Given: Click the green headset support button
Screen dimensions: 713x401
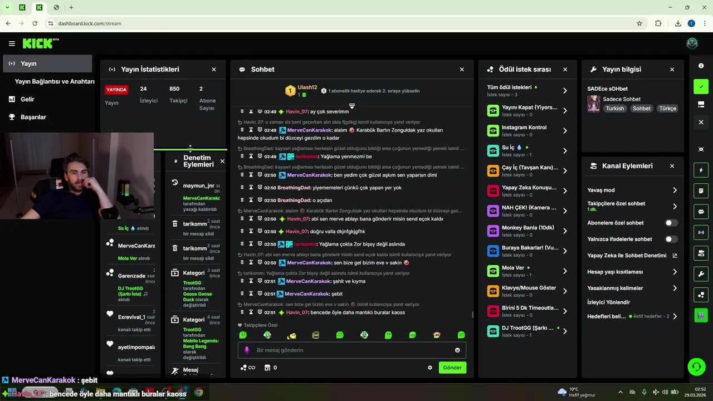Looking at the screenshot, I should click(x=696, y=366).
